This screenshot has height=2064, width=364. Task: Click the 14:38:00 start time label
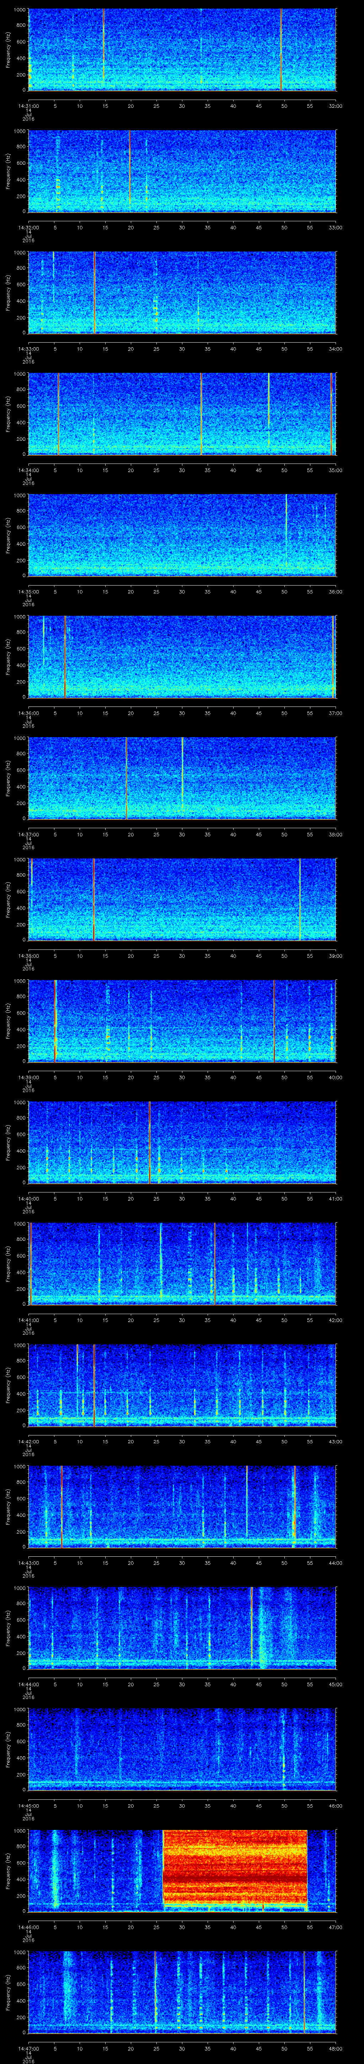29,956
